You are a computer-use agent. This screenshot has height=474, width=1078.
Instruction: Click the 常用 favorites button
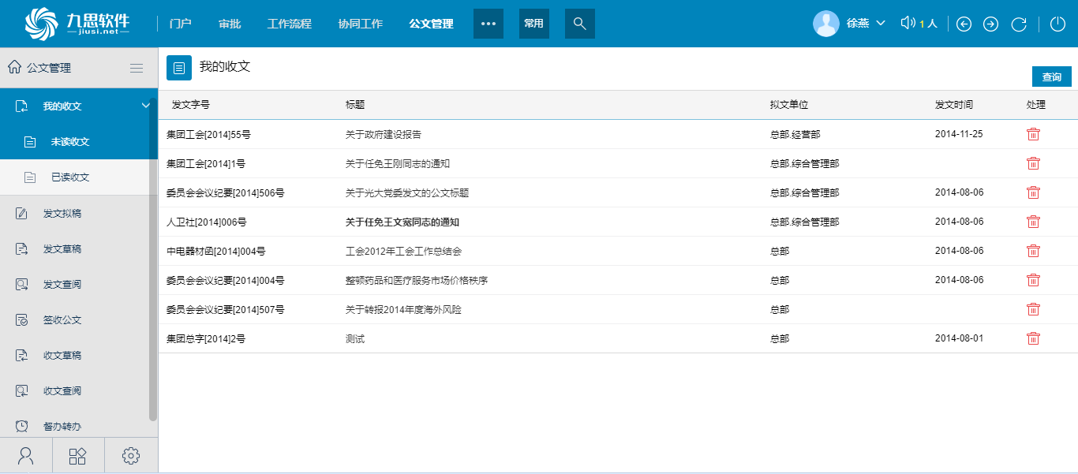pyautogui.click(x=533, y=24)
